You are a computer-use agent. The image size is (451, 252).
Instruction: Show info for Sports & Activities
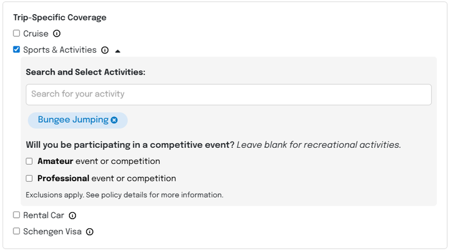pyautogui.click(x=105, y=50)
